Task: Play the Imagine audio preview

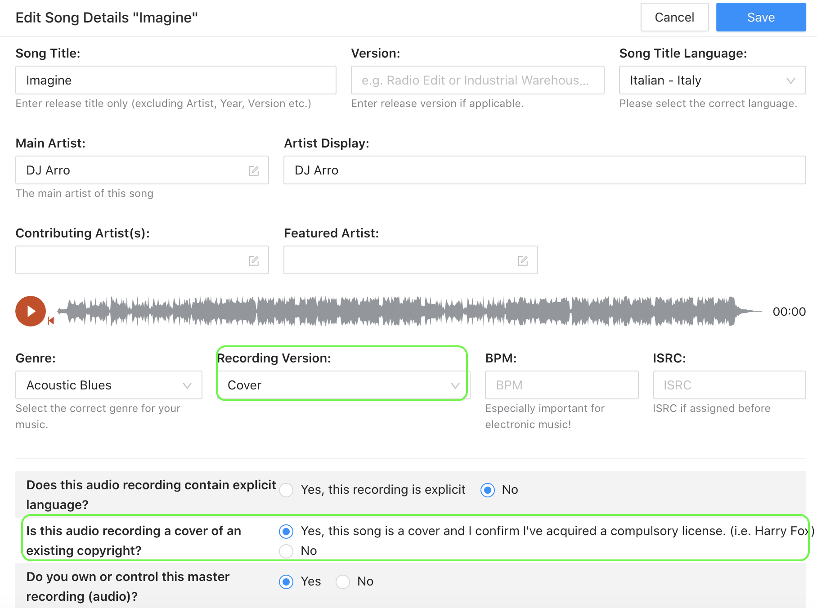Action: point(31,311)
